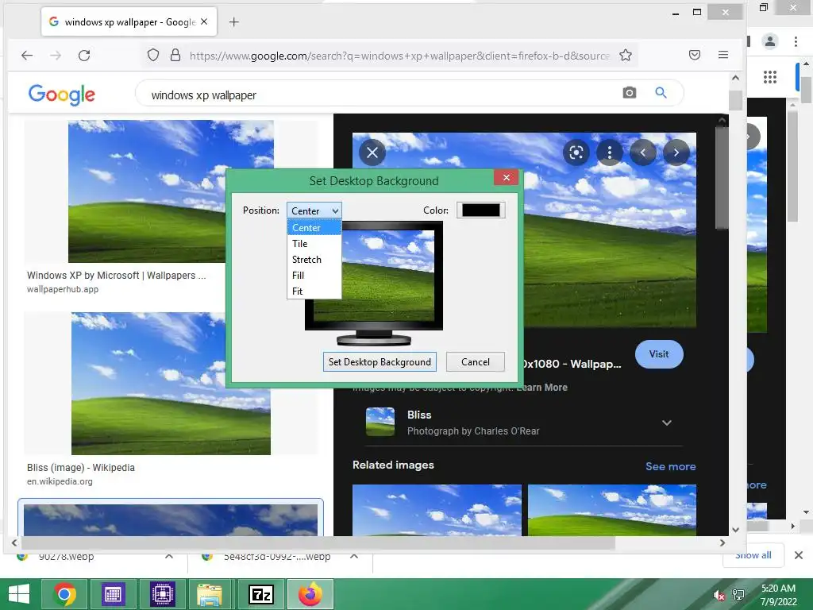Cancel the Set Desktop Background dialog
This screenshot has height=610, width=813.
tap(476, 362)
